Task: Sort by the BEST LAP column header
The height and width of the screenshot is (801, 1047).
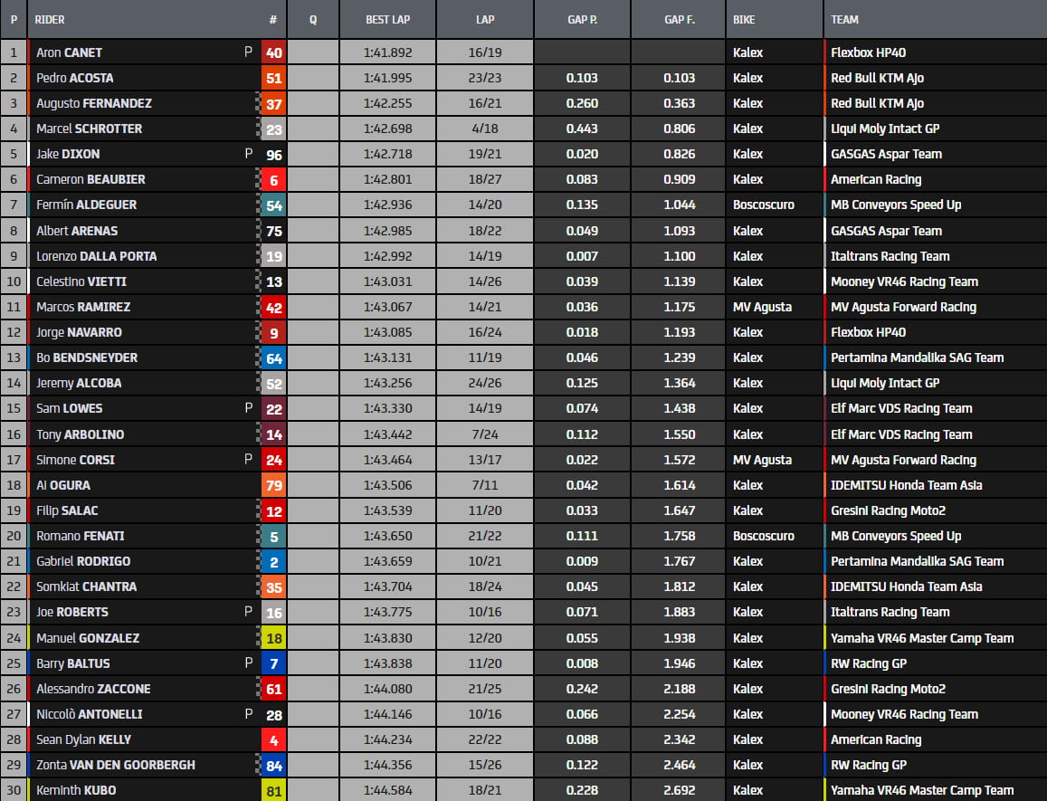Action: 387,19
